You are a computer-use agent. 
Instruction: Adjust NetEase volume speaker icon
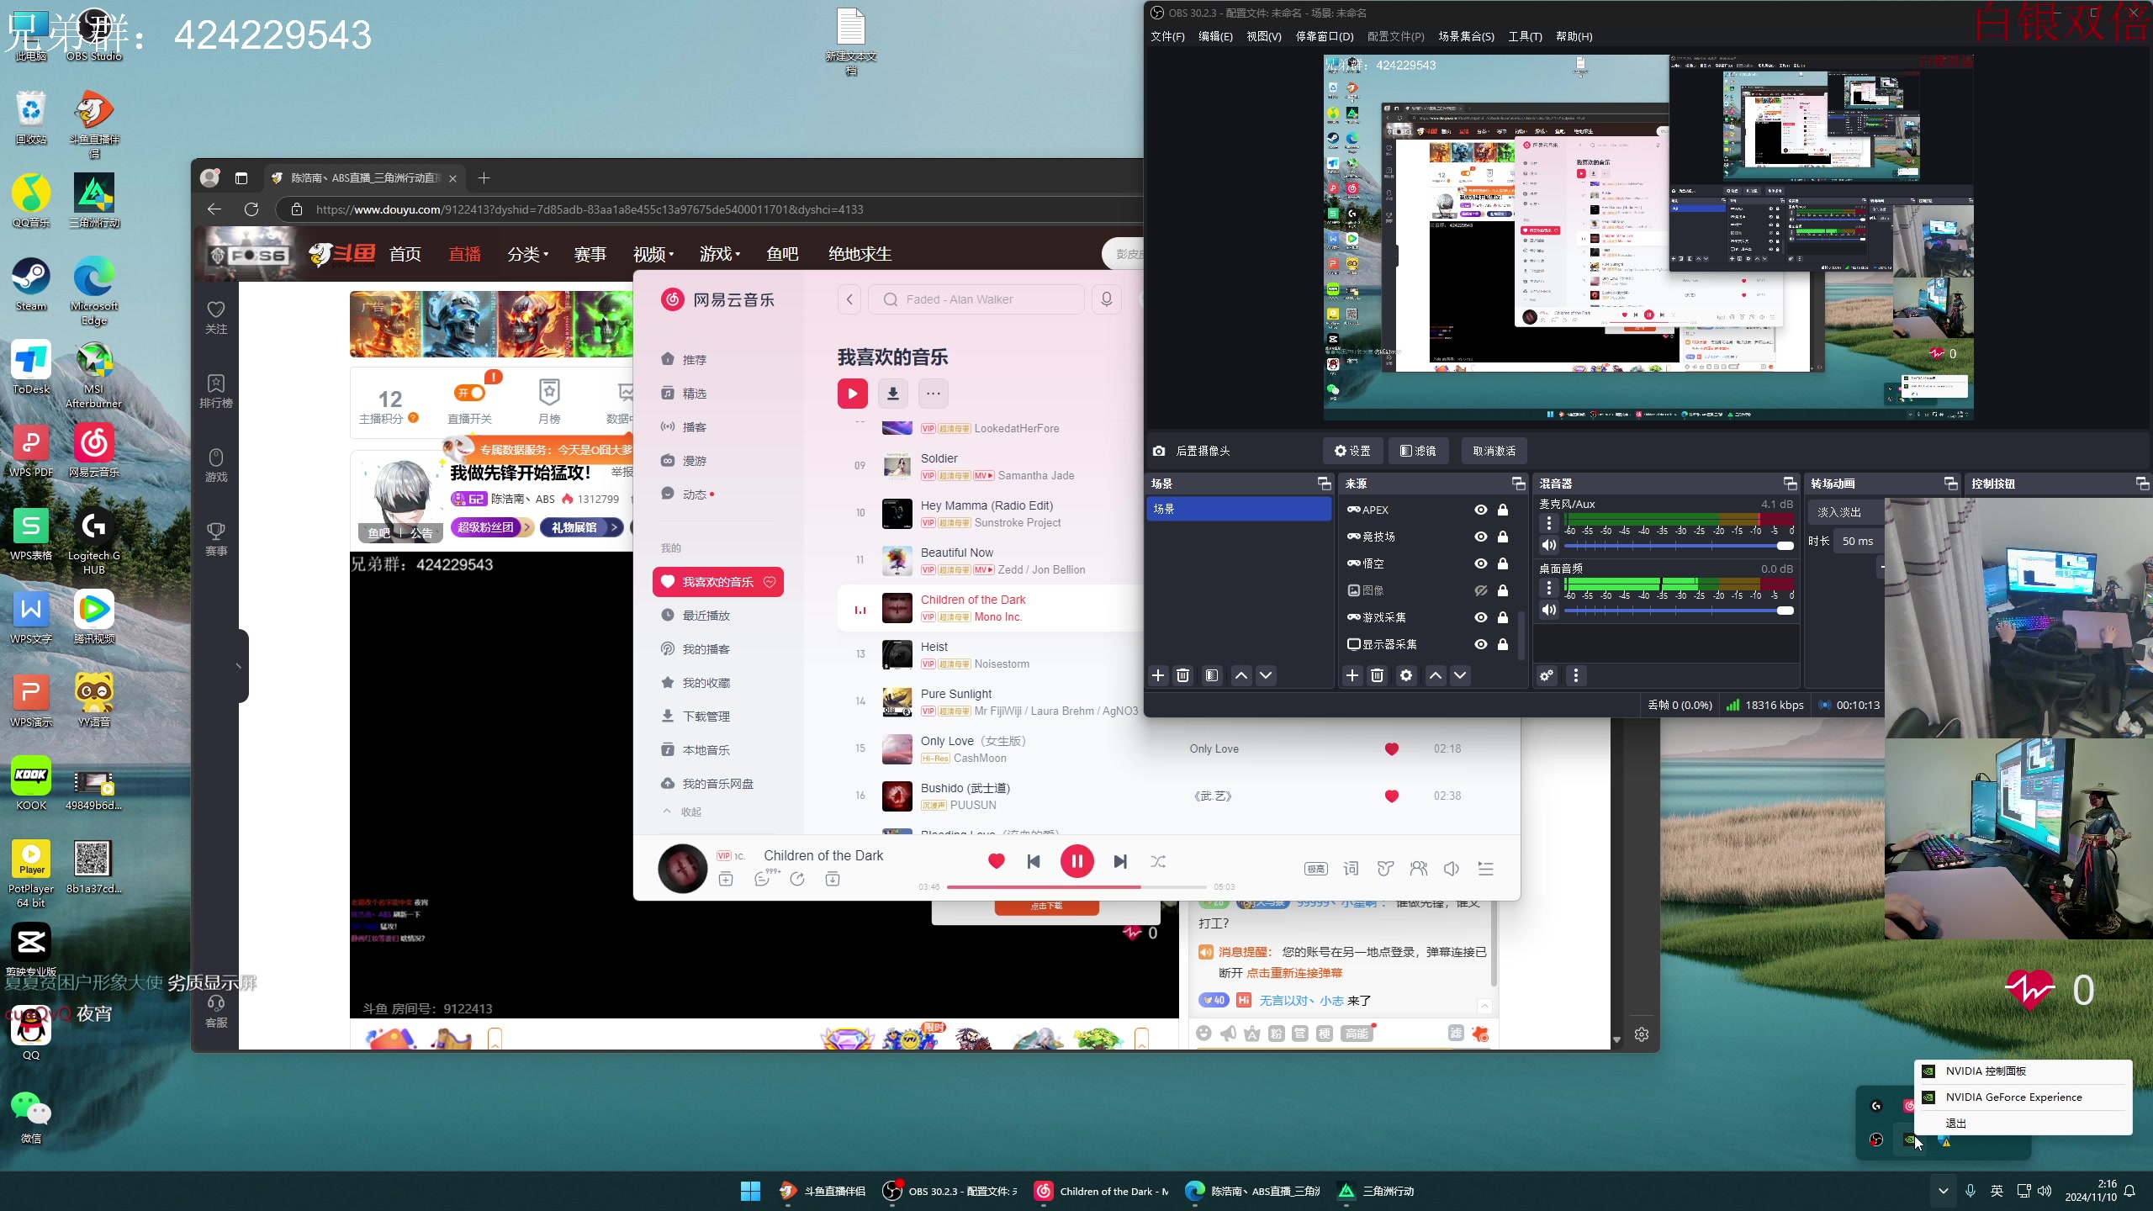1452,868
